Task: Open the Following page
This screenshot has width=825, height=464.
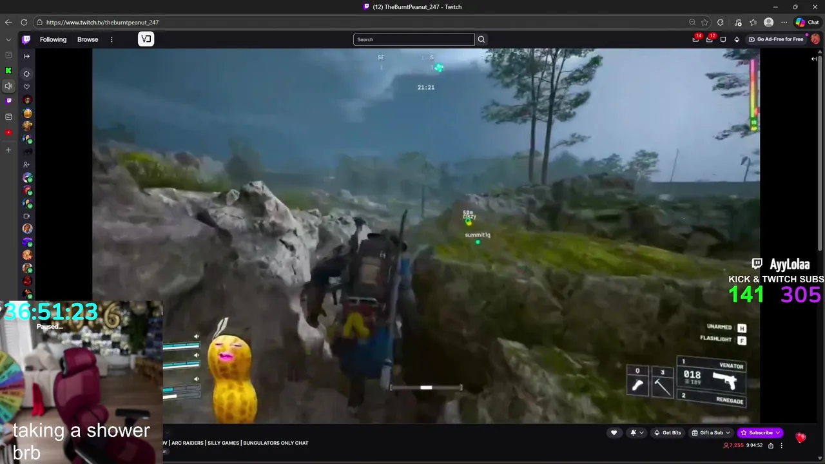Action: pos(53,39)
